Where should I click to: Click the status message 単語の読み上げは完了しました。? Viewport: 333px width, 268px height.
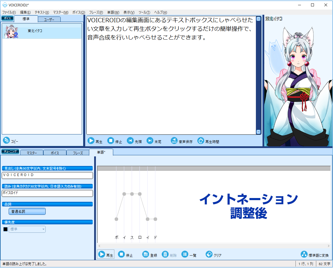[25, 264]
